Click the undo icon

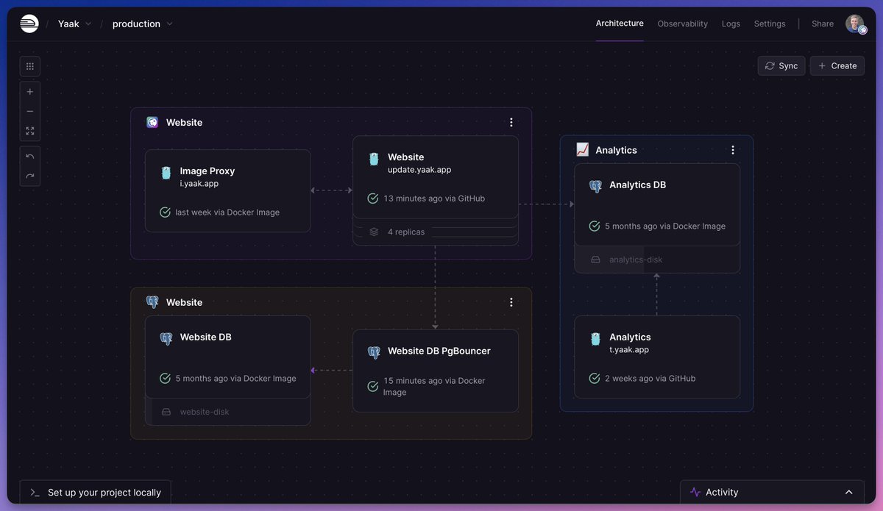coord(30,157)
